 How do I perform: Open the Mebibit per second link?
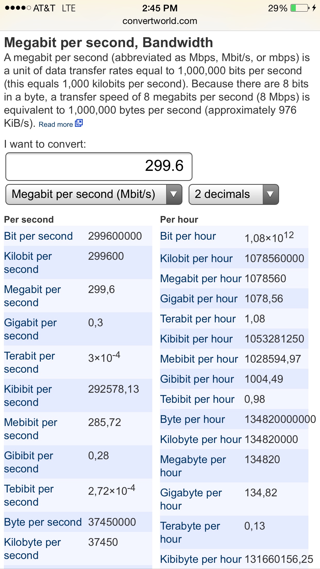pyautogui.click(x=31, y=429)
